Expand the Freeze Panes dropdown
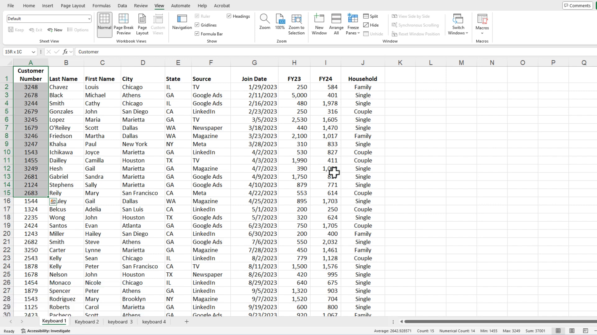The image size is (597, 335). [353, 25]
